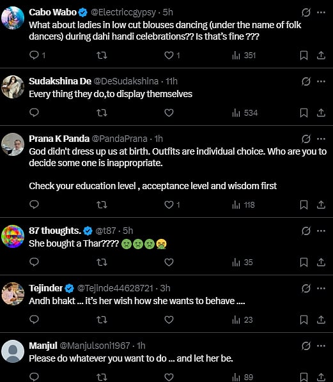Bookmark Sudakshina De's tweet
This screenshot has height=382, width=333.
pos(304,113)
